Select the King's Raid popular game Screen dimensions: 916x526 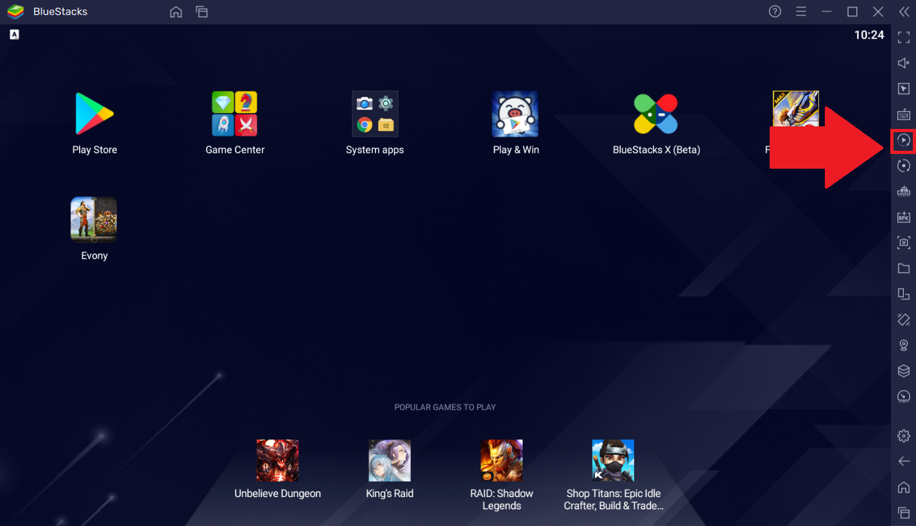[390, 461]
